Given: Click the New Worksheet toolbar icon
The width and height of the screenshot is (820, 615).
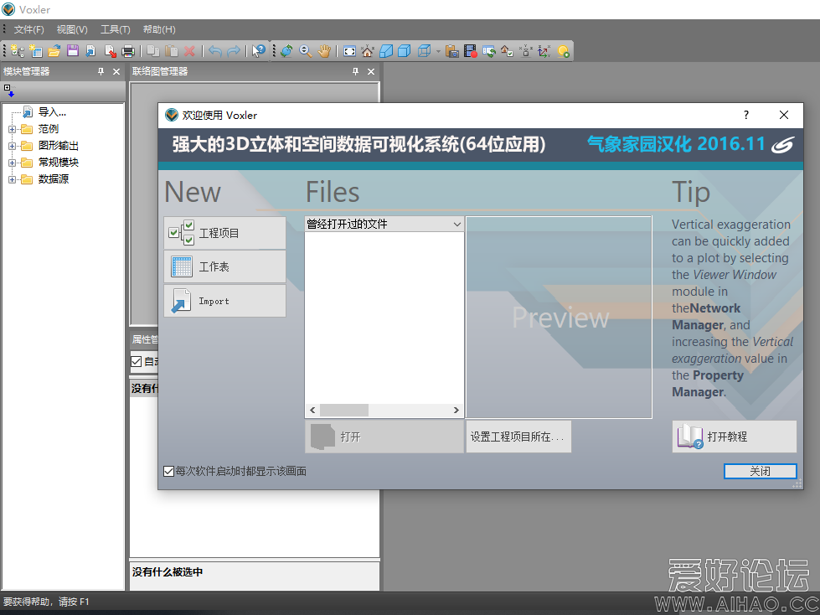Looking at the screenshot, I should coord(35,51).
